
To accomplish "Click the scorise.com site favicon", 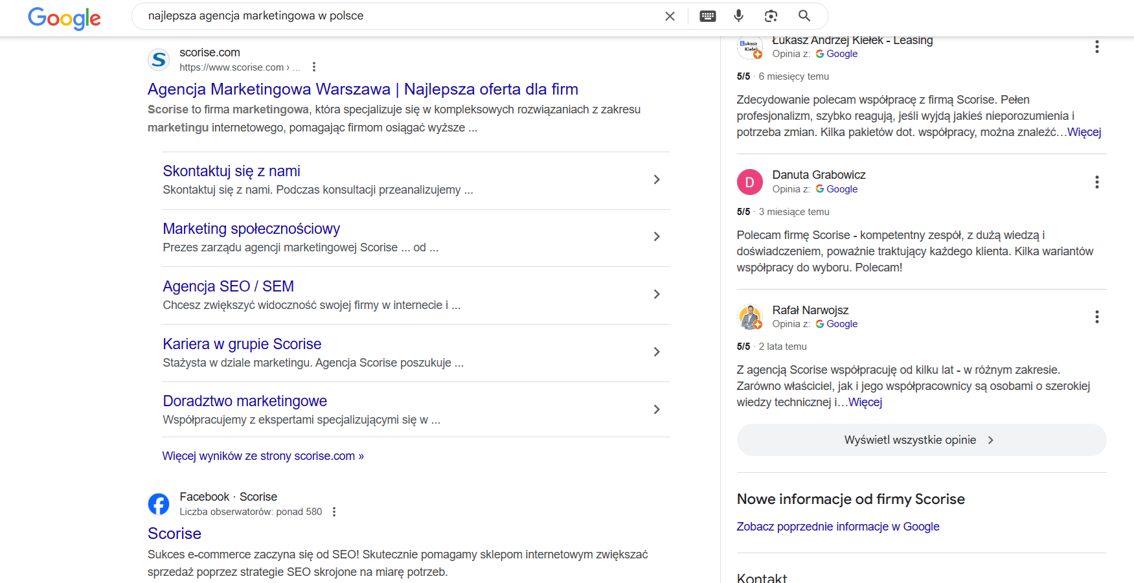I will click(159, 60).
